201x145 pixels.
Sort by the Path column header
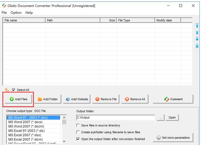click(x=73, y=20)
